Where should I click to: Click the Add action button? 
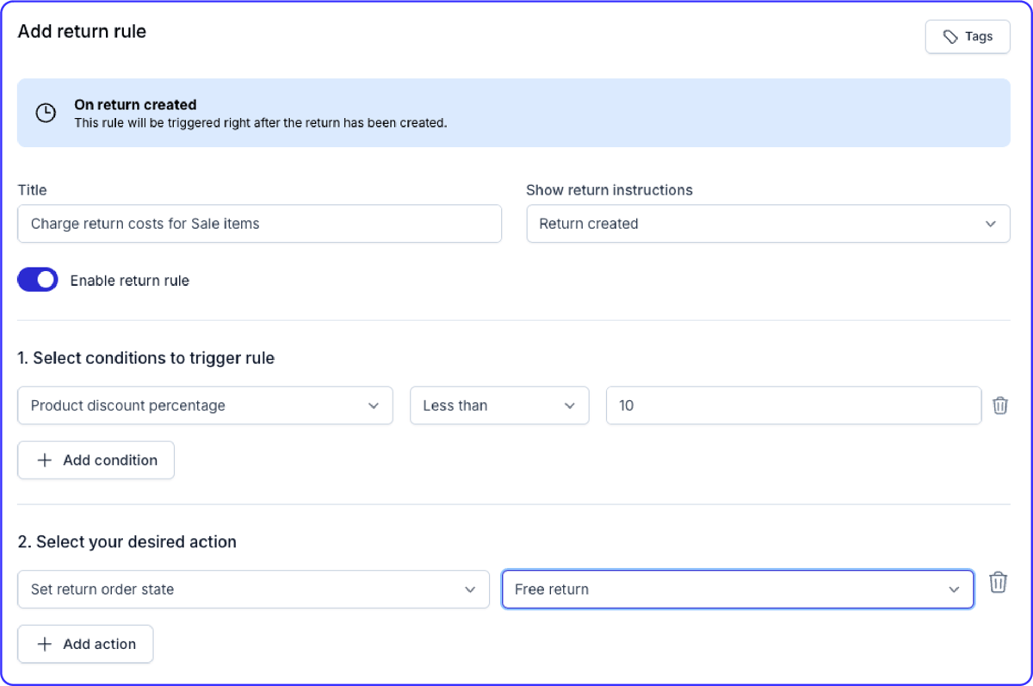[85, 643]
